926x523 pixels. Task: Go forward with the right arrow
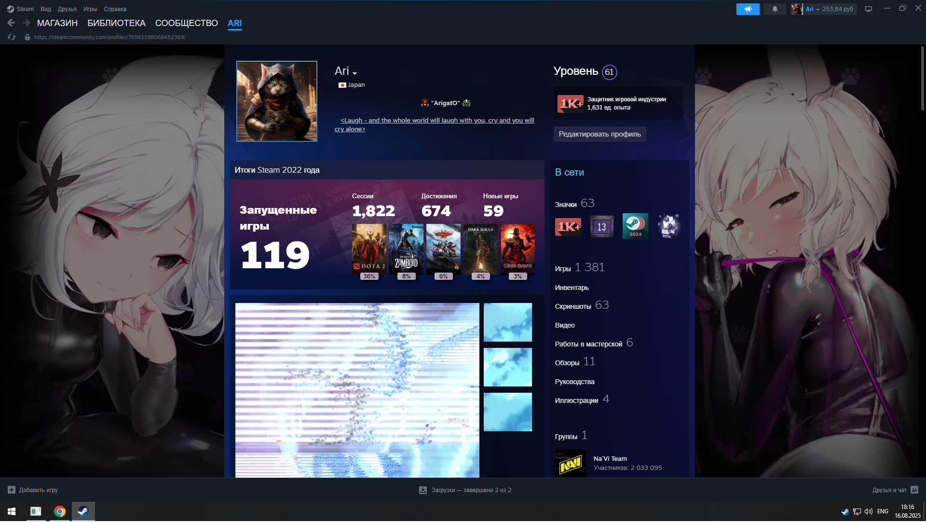click(27, 23)
